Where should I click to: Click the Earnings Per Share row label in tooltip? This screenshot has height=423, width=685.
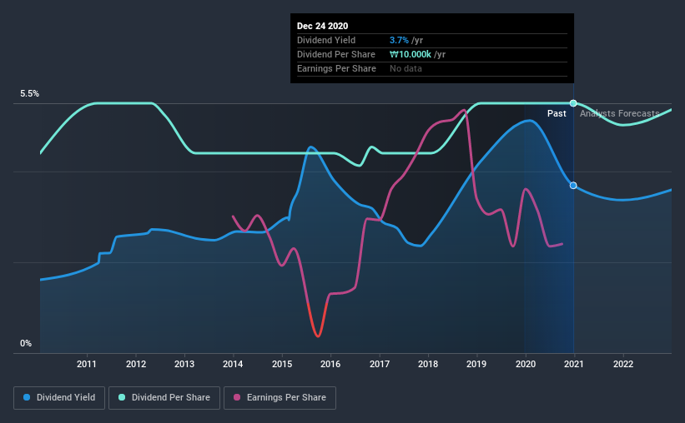point(336,68)
